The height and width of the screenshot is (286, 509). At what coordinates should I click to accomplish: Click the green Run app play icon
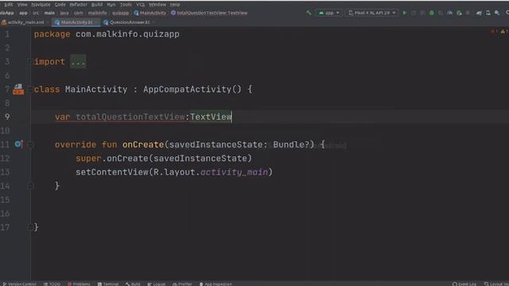(405, 13)
